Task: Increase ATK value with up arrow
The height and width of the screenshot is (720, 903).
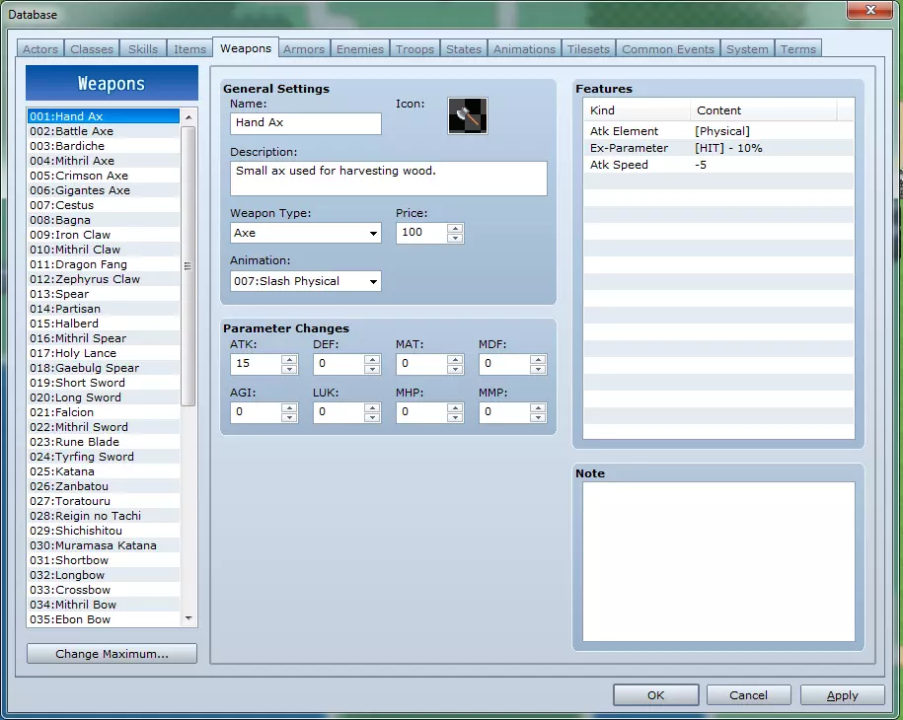Action: pyautogui.click(x=289, y=359)
